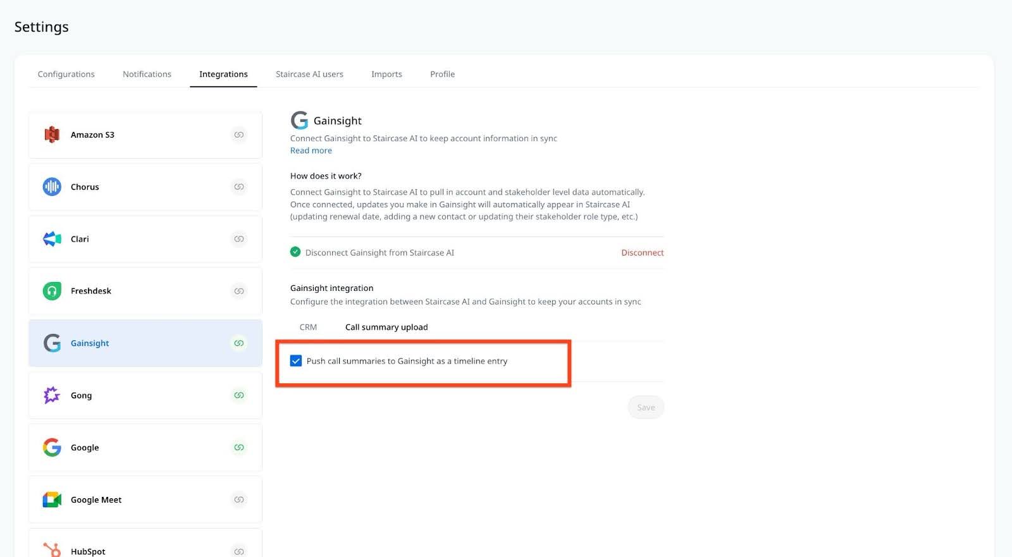Select the Gainsight name in sidebar list
This screenshot has width=1012, height=557.
(90, 343)
